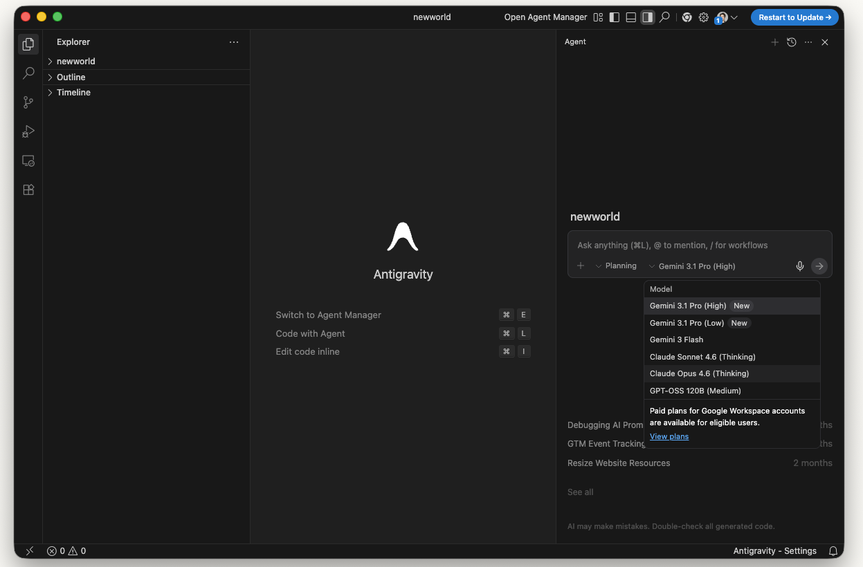Toggle the bottom panel visibility
863x567 pixels.
point(631,17)
